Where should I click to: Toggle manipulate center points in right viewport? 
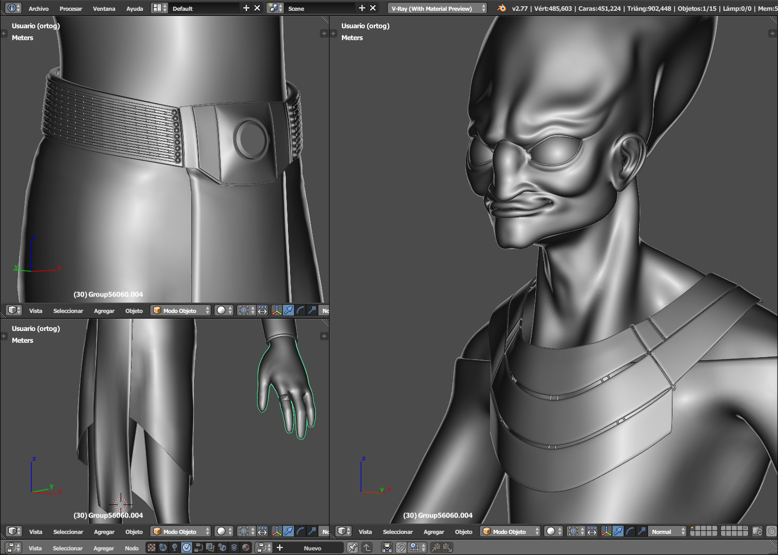click(592, 531)
